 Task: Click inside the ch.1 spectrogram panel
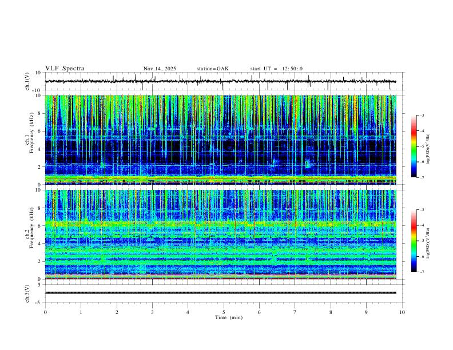(220, 140)
